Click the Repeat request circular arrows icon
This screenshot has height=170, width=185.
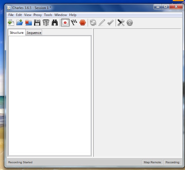(93, 23)
